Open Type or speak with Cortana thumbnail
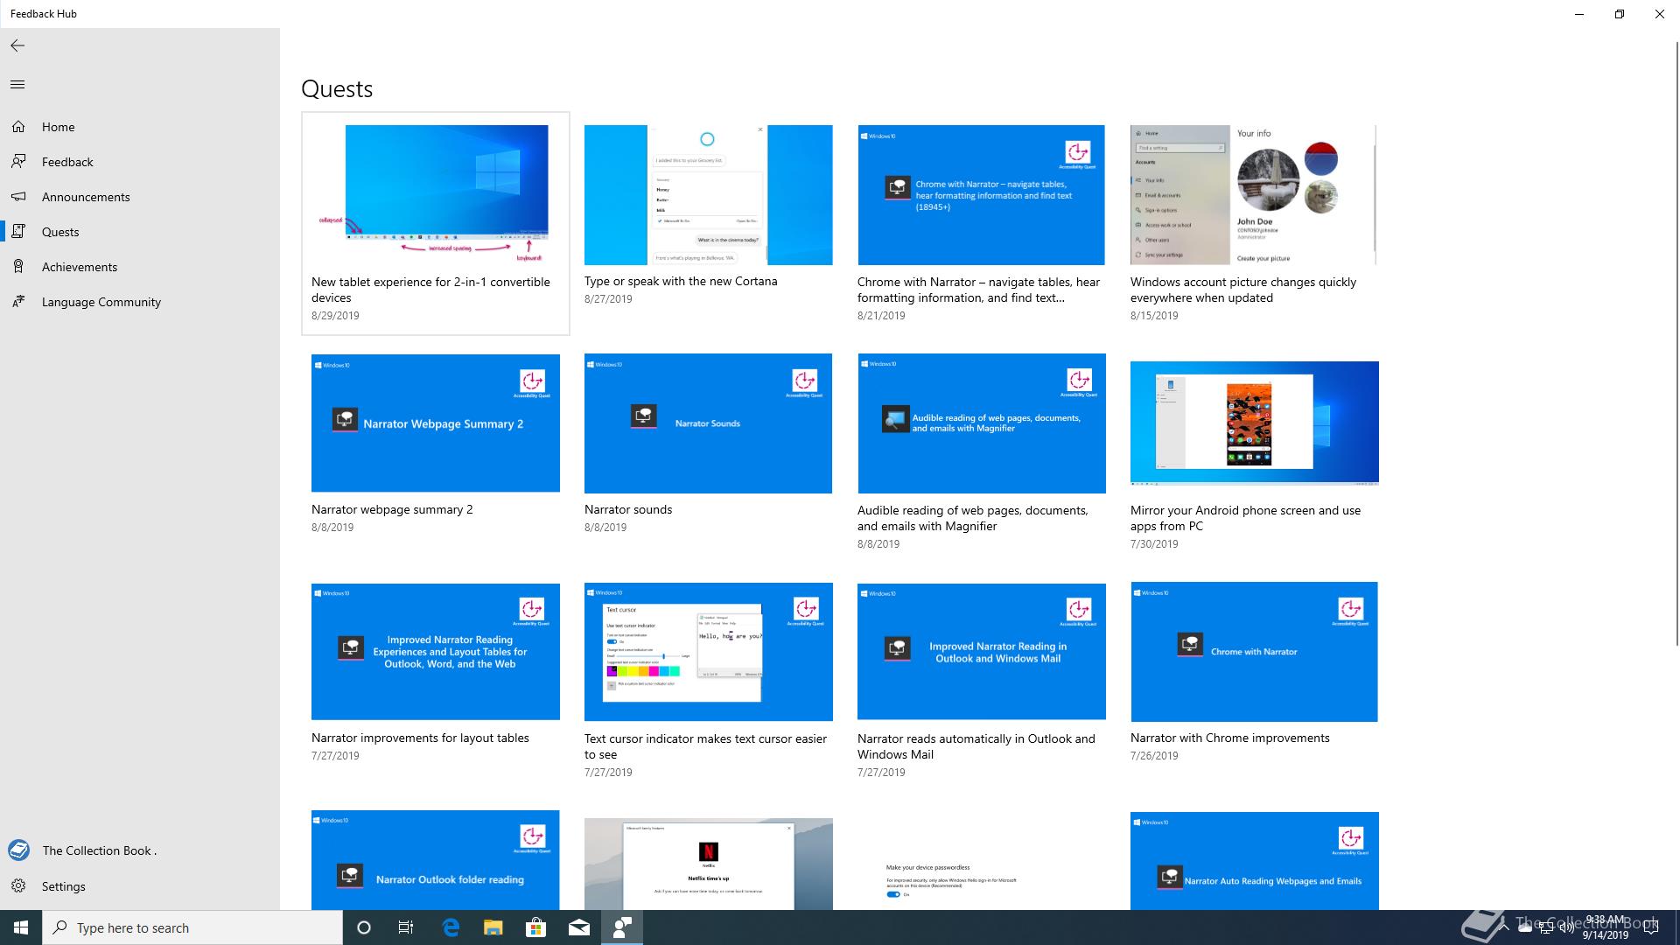 (x=708, y=194)
